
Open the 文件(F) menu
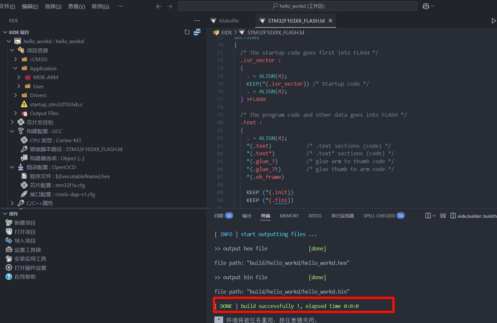click(8, 6)
